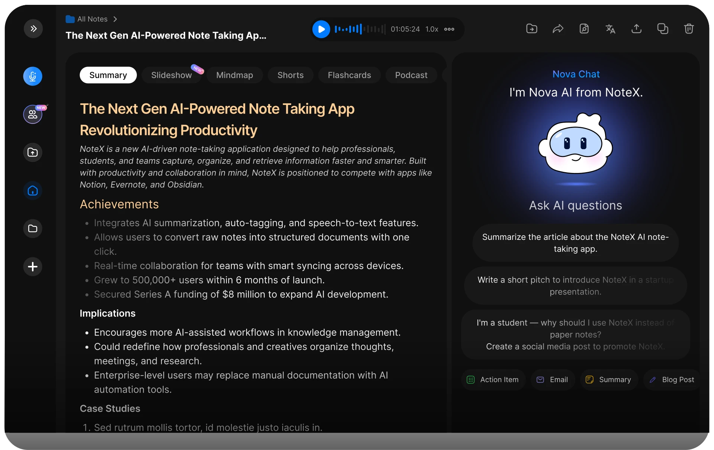The image size is (714, 450).
Task: Click the upload folder icon in sidebar
Action: tap(33, 152)
